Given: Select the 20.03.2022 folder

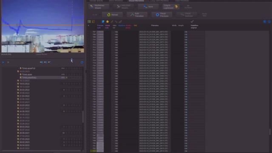Looking at the screenshot, I should tap(24, 90).
